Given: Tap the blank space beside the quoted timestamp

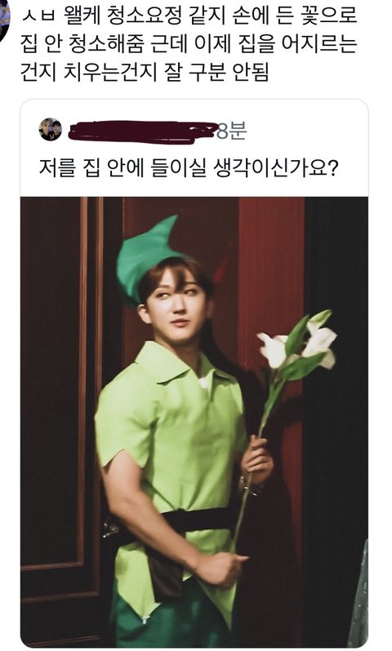Looking at the screenshot, I should (x=305, y=132).
